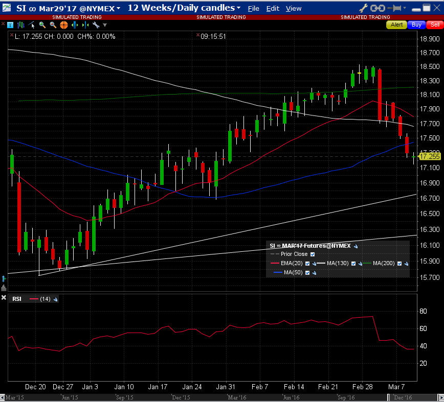The image size is (444, 402).
Task: Activate the zoom out magnifier
Action: click(53, 25)
